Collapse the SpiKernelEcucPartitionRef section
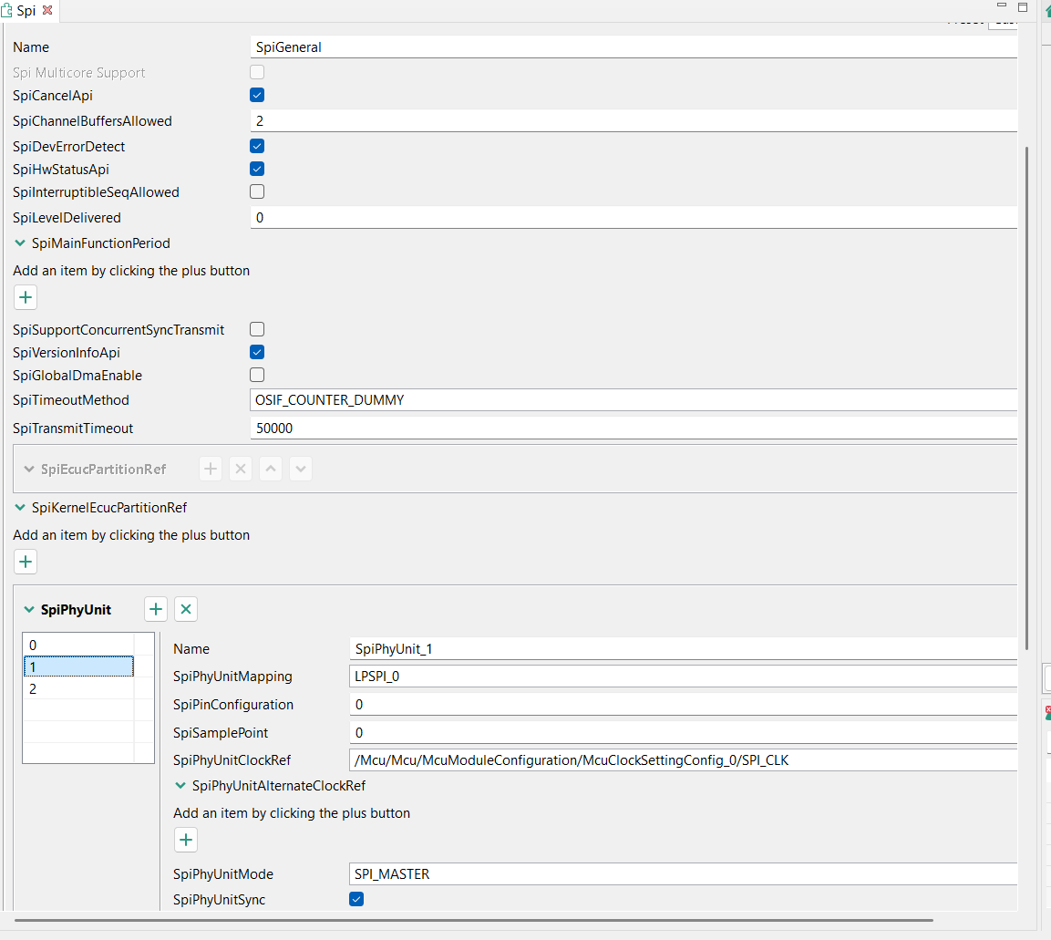This screenshot has width=1051, height=940. [x=20, y=508]
